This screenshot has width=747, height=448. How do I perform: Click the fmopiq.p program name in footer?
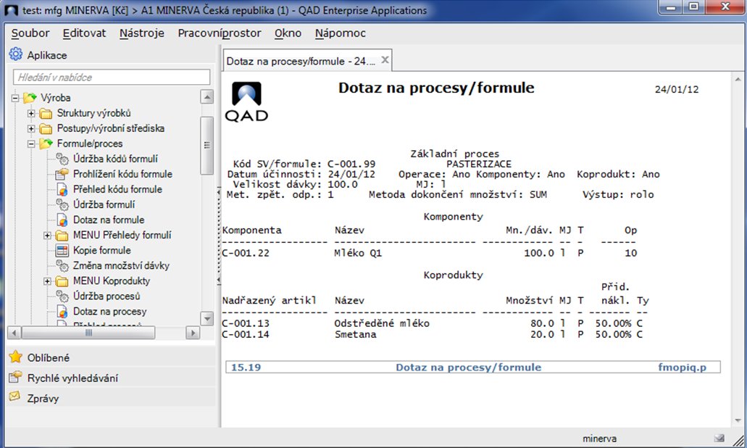coord(683,367)
